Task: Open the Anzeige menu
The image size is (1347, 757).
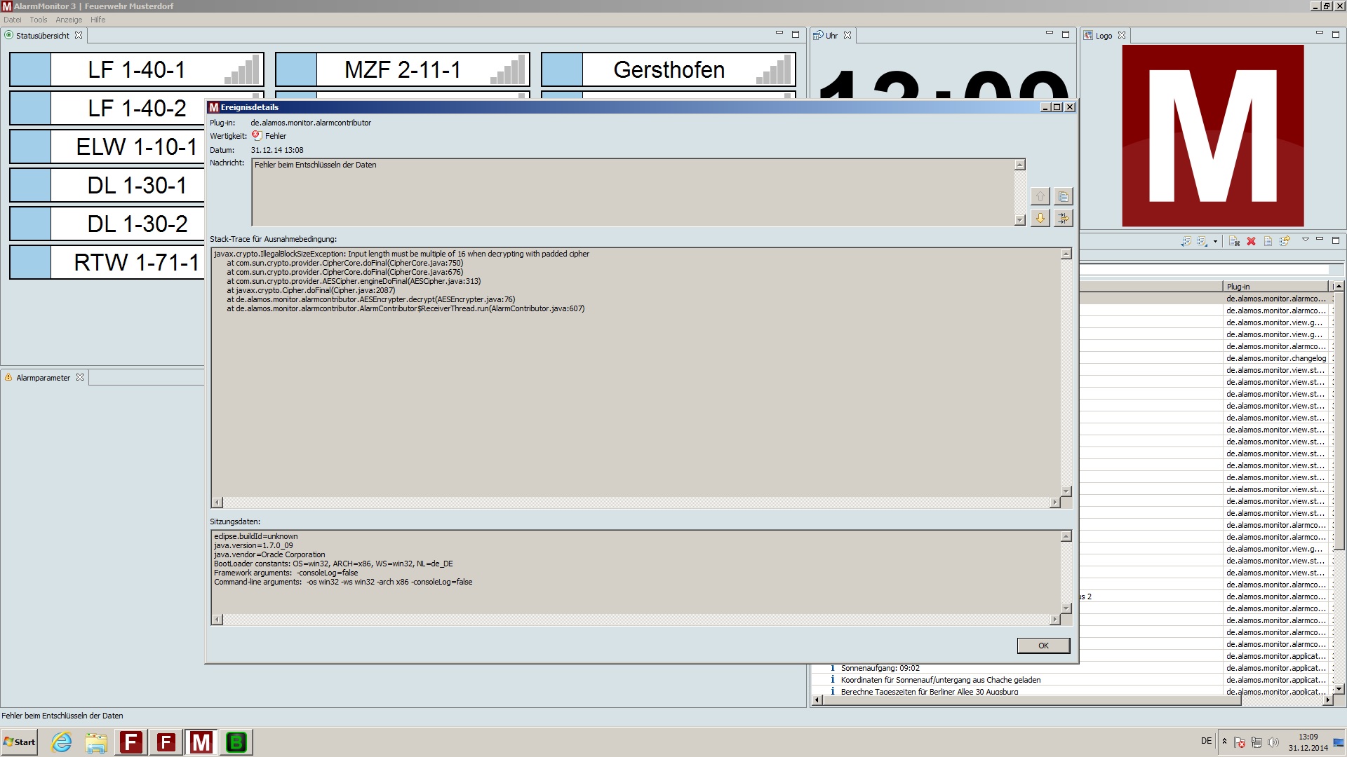Action: pos(69,20)
